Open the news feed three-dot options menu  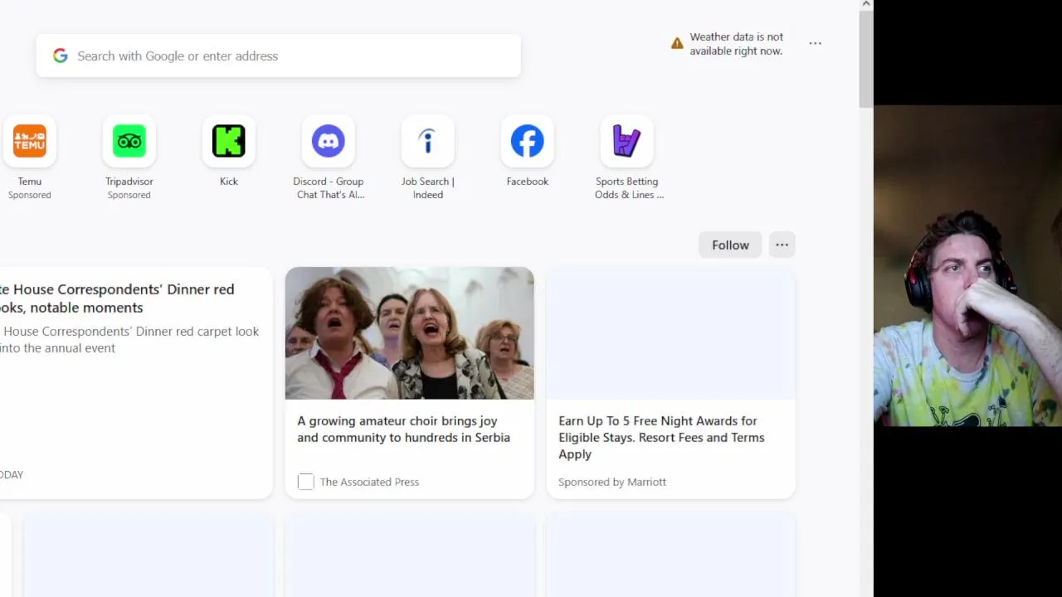(782, 245)
